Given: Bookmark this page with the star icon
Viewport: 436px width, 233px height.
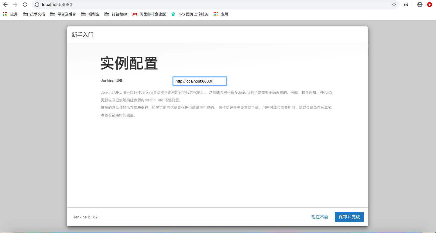Looking at the screenshot, I should pyautogui.click(x=394, y=5).
